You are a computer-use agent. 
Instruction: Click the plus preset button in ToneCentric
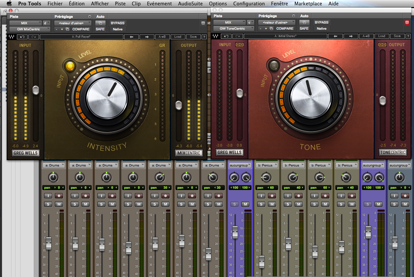point(266,29)
